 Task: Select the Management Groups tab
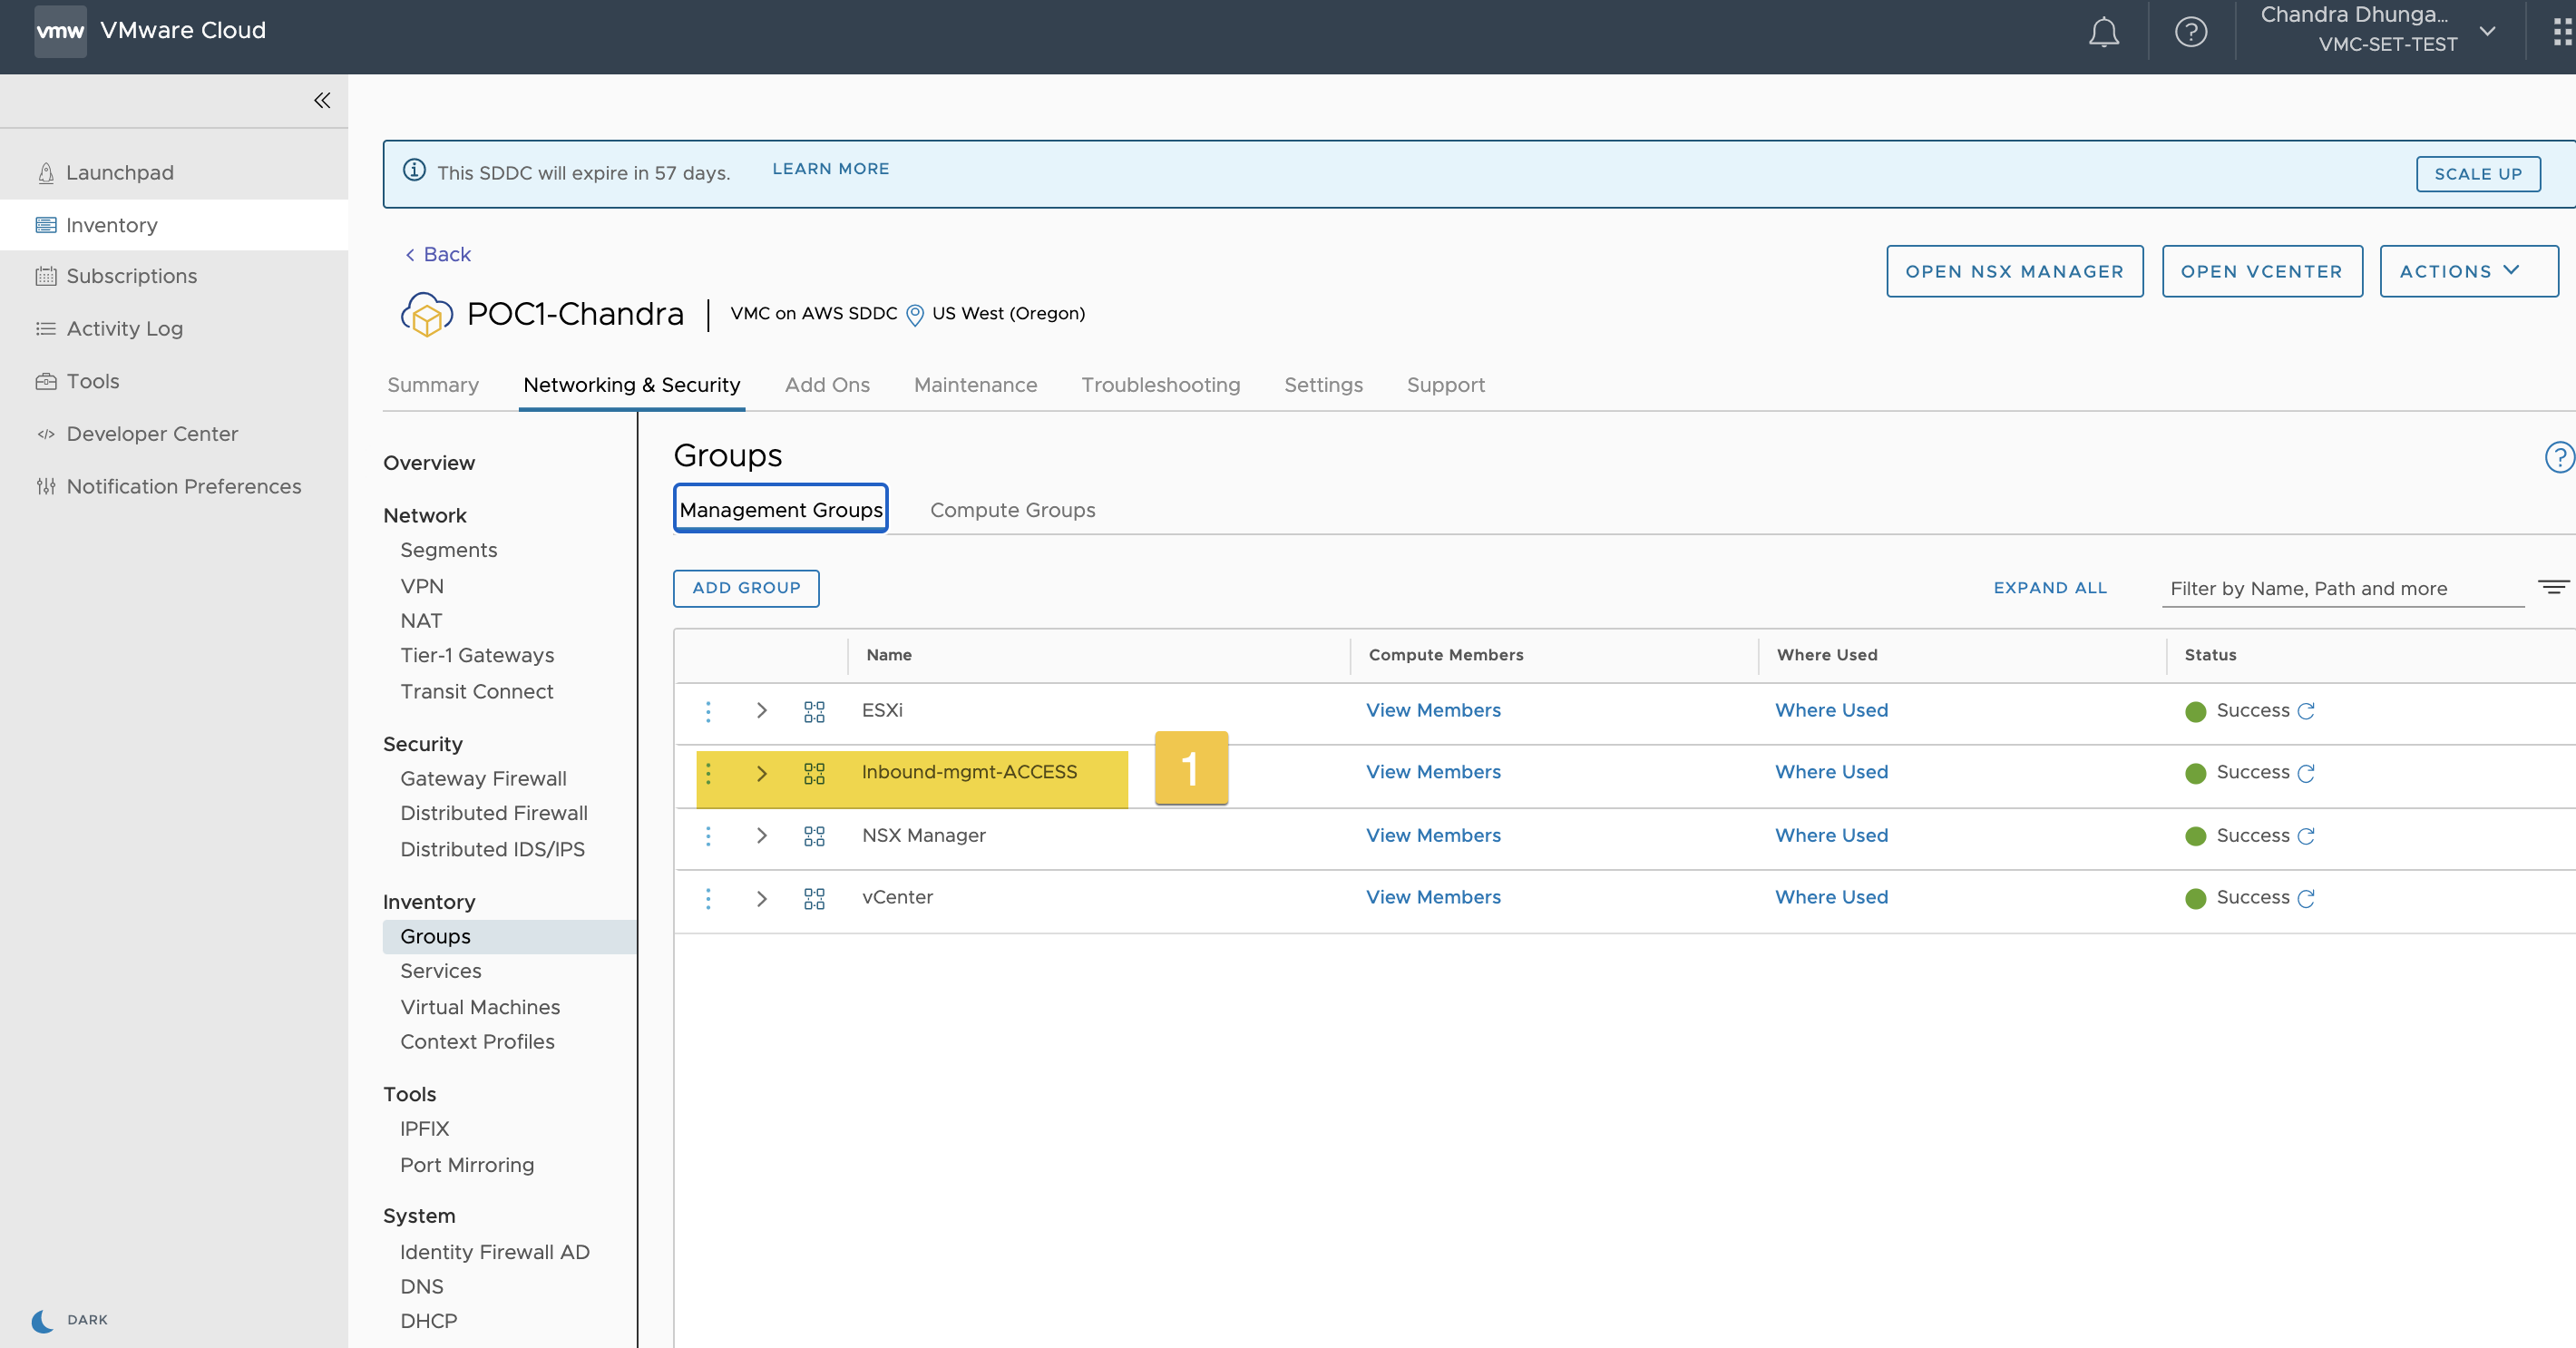point(780,509)
